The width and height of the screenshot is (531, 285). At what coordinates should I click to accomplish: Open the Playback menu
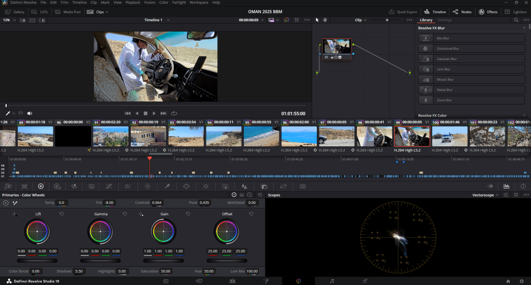(x=133, y=3)
